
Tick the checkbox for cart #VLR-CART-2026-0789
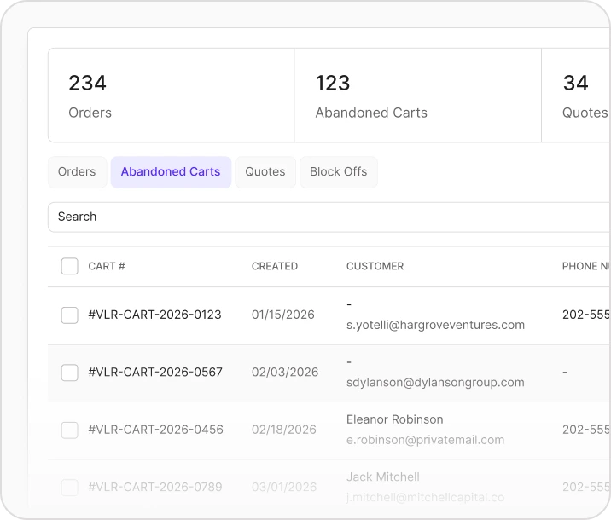point(69,488)
